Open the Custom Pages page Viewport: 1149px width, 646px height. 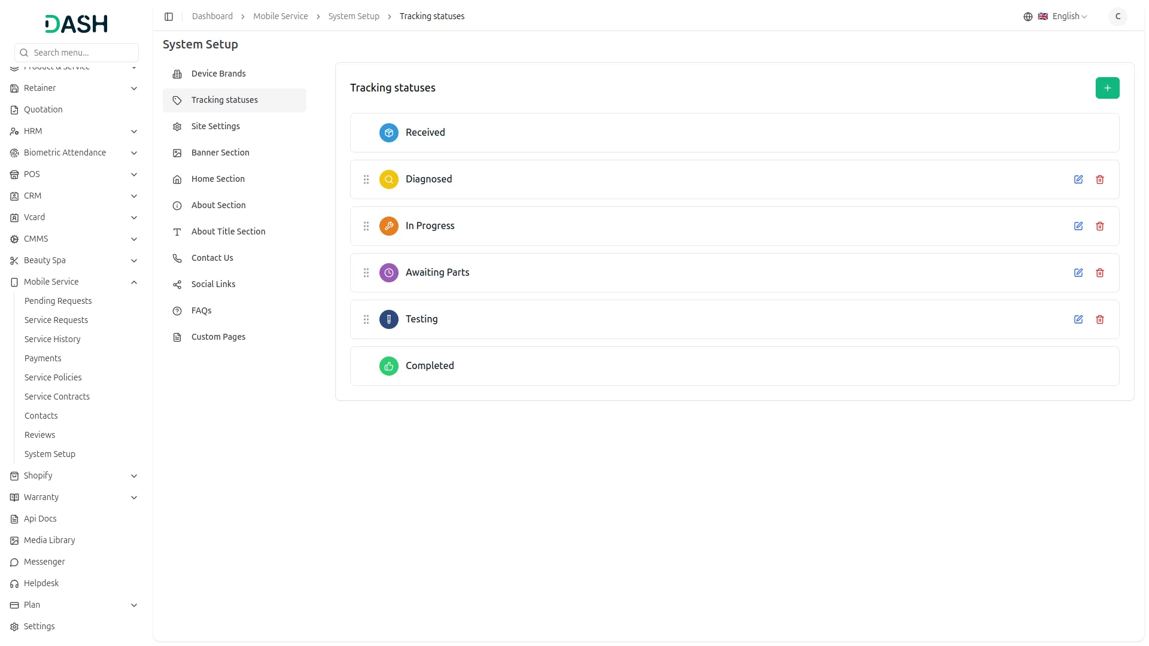click(218, 337)
